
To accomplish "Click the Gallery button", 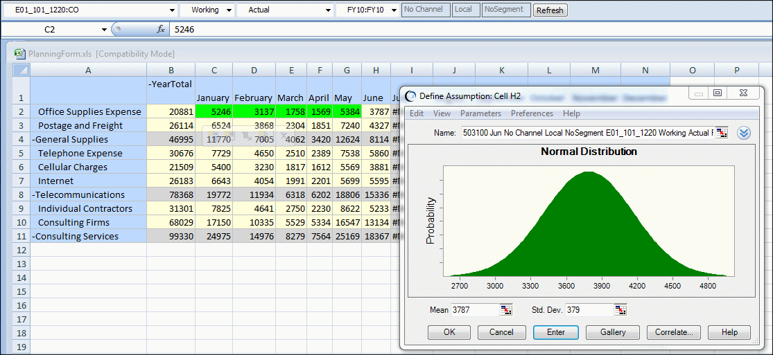I will click(612, 332).
